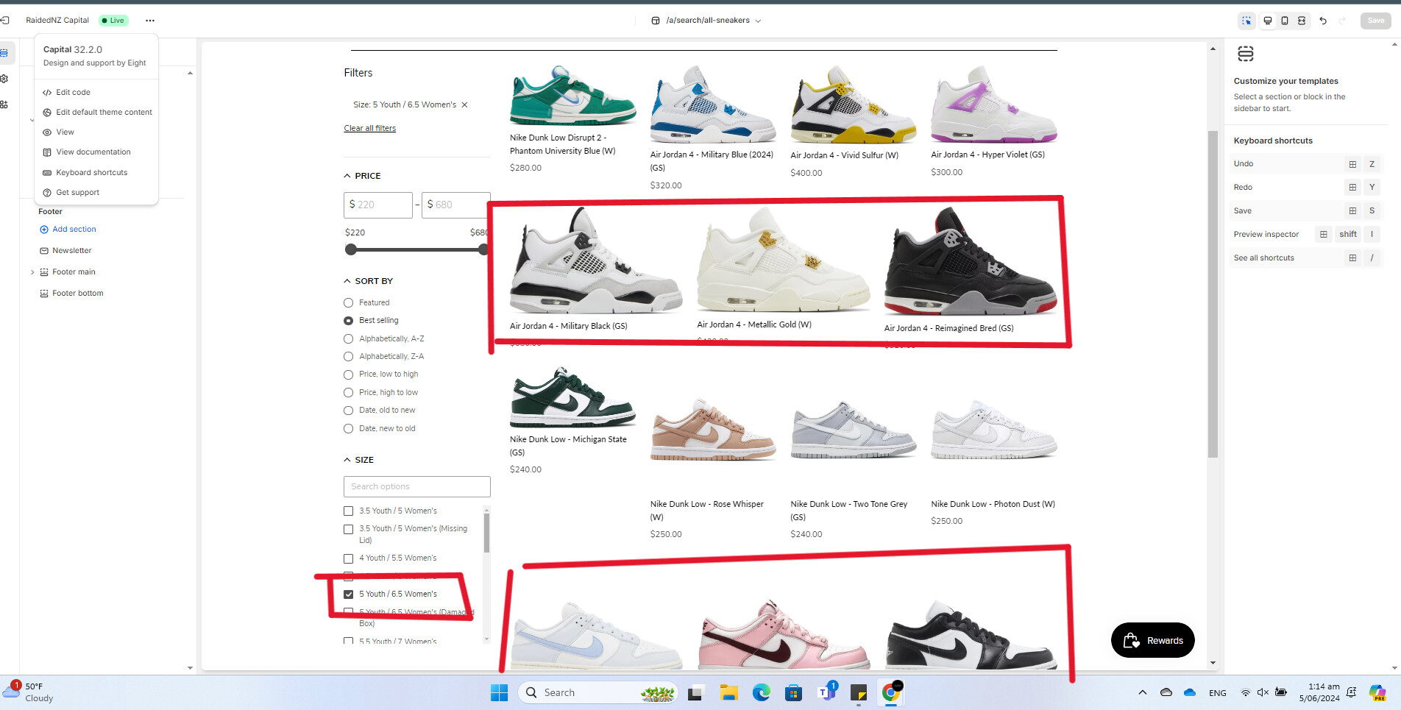Open the Windows Start menu
Viewport: 1401px width, 710px height.
click(x=500, y=693)
